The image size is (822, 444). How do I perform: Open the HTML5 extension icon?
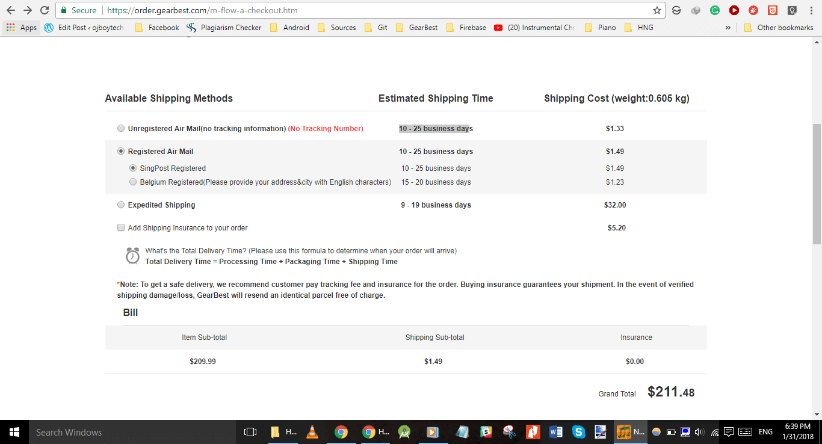[x=772, y=10]
